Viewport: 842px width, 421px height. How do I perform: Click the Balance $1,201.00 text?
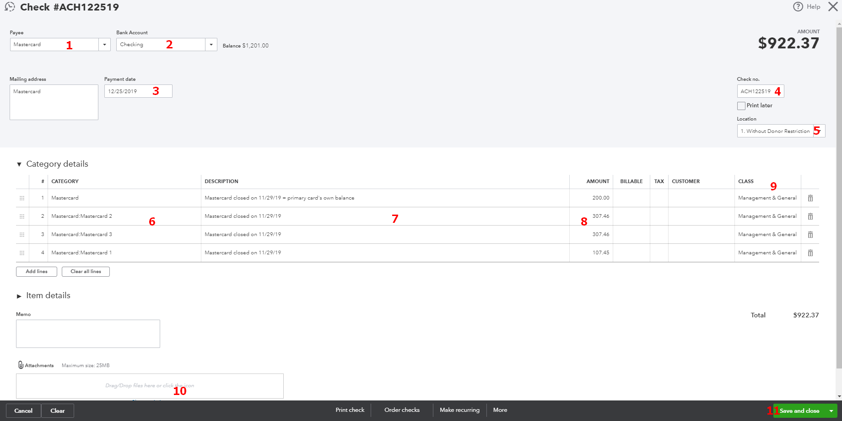[x=246, y=46]
